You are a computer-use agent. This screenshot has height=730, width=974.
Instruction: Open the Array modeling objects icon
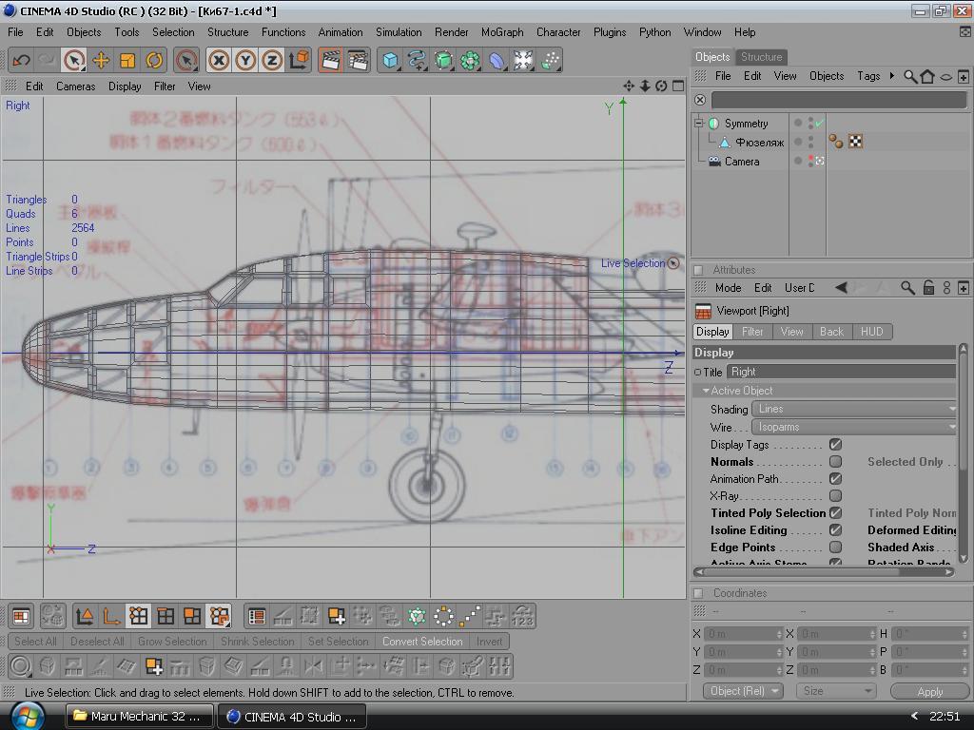pyautogui.click(x=470, y=60)
